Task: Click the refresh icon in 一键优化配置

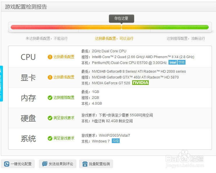Action: tap(7, 164)
